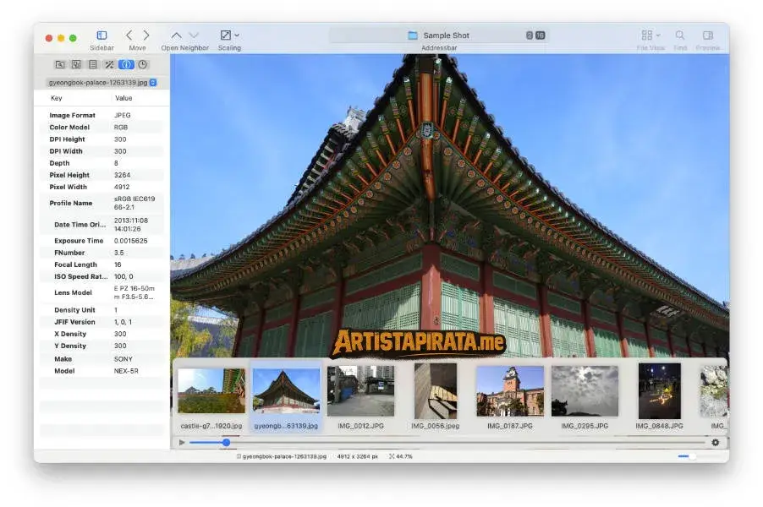The image size is (763, 507).
Task: Start the slideshow with the play button
Action: pyautogui.click(x=182, y=441)
